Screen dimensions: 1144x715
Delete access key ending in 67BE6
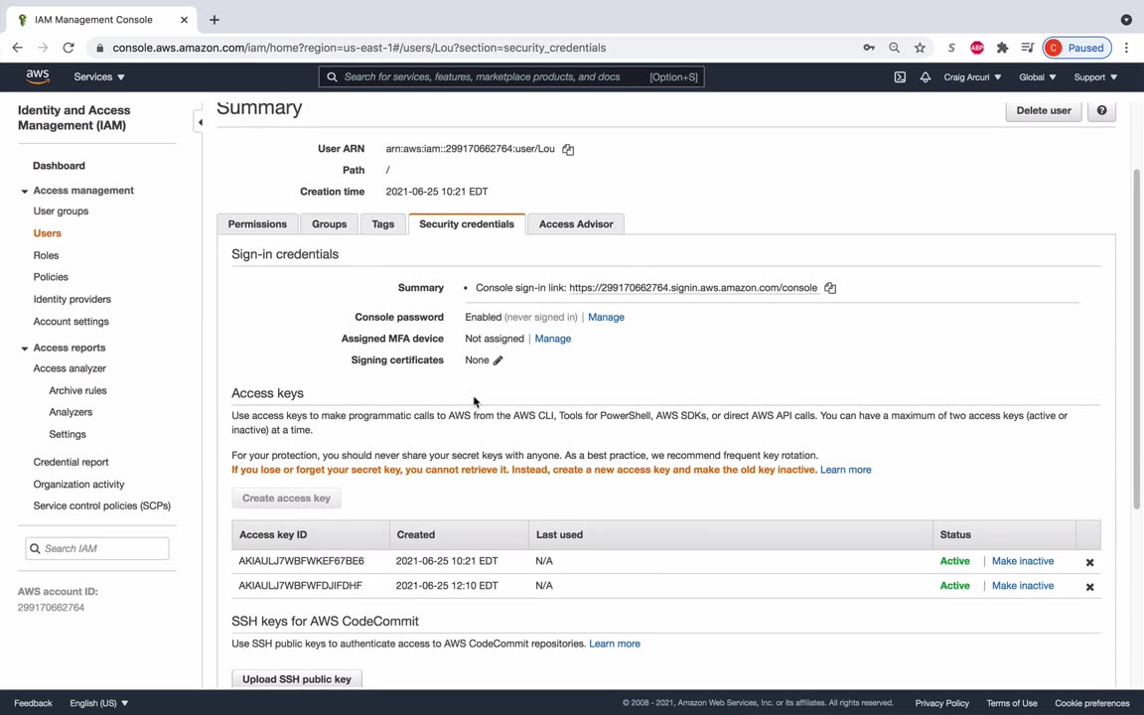pos(1089,562)
